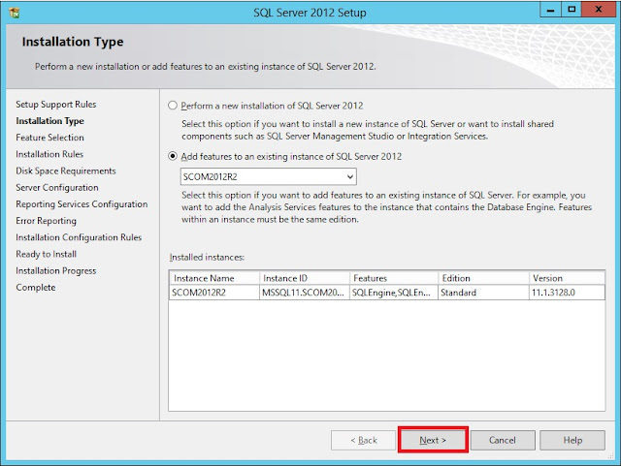The image size is (621, 466).
Task: Sort by Features column header
Action: 394,278
